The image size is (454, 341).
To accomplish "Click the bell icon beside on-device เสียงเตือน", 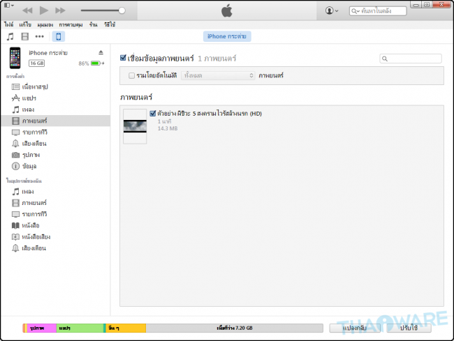I will coord(15,248).
